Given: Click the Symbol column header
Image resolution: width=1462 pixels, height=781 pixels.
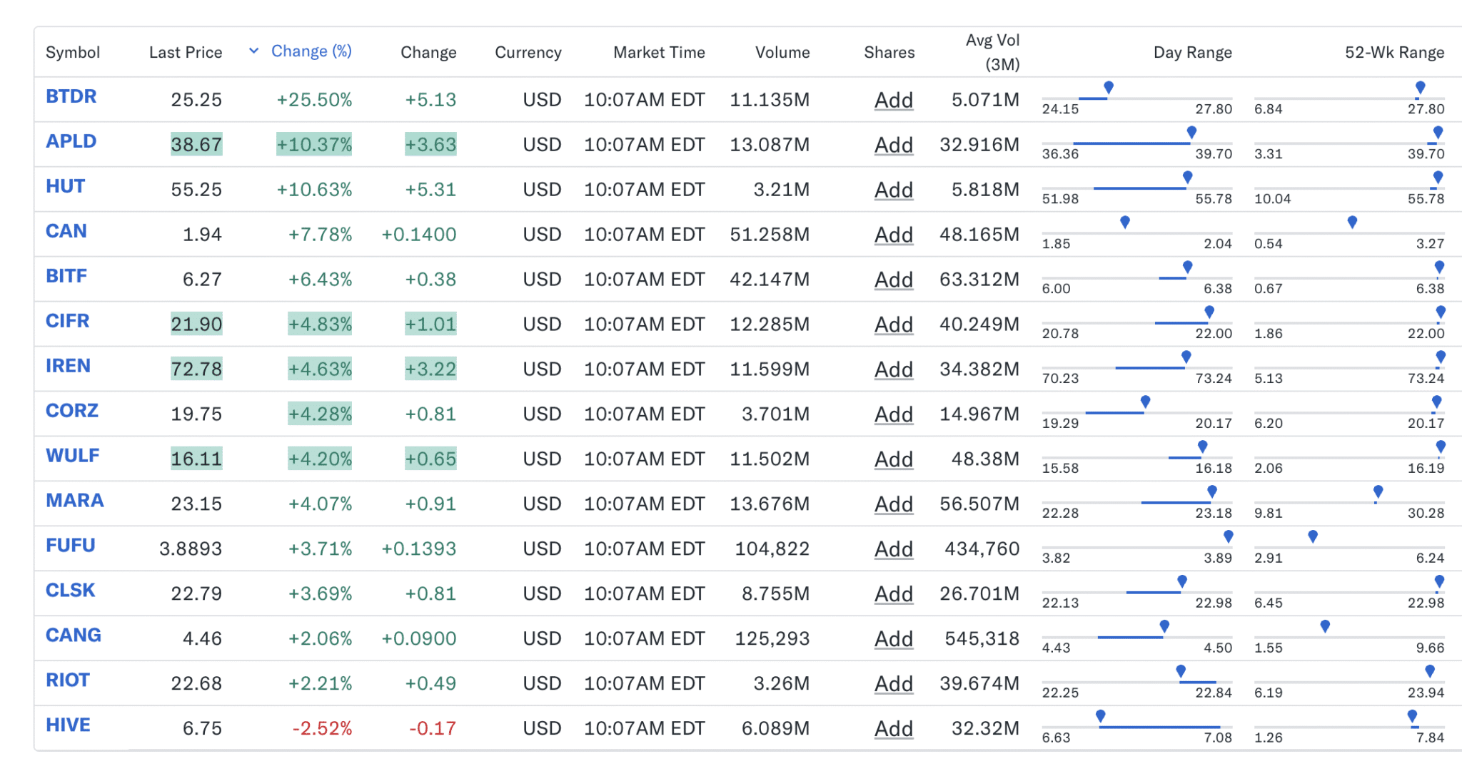Looking at the screenshot, I should [x=73, y=52].
